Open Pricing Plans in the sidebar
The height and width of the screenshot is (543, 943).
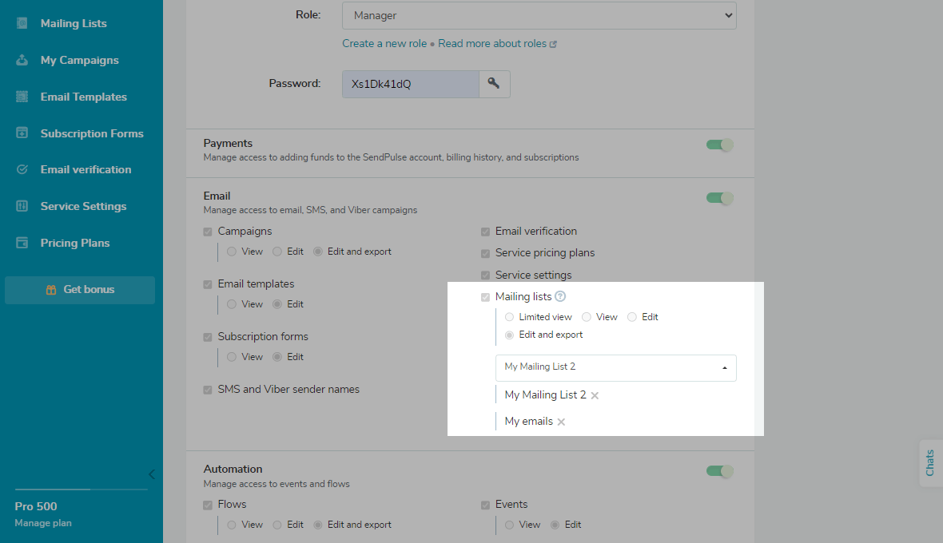coord(74,243)
